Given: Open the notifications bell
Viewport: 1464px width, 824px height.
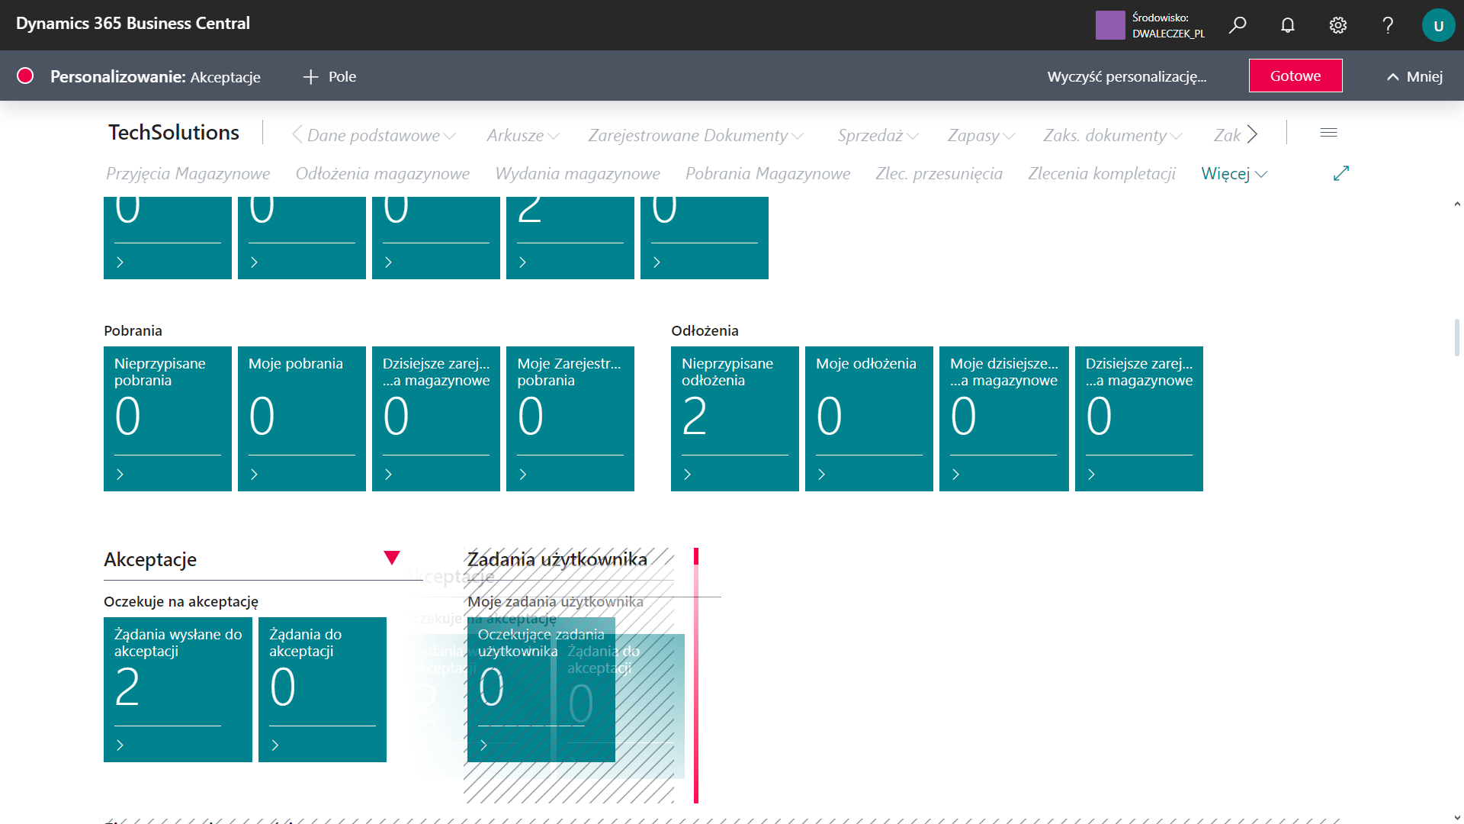Looking at the screenshot, I should pyautogui.click(x=1288, y=25).
